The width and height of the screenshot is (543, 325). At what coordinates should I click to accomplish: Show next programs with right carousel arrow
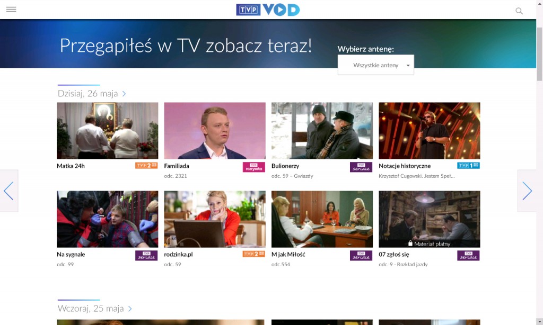(x=527, y=191)
